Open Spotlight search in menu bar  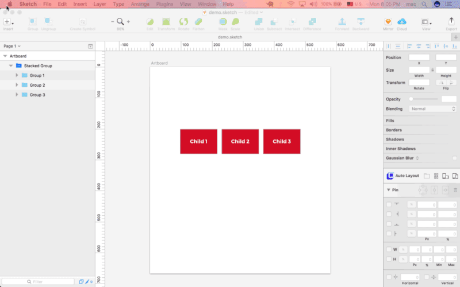(x=424, y=4)
